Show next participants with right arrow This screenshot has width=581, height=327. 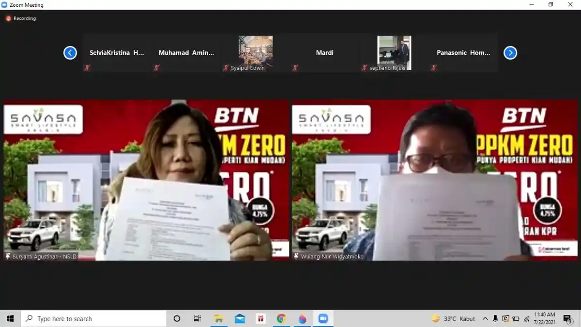click(x=510, y=53)
